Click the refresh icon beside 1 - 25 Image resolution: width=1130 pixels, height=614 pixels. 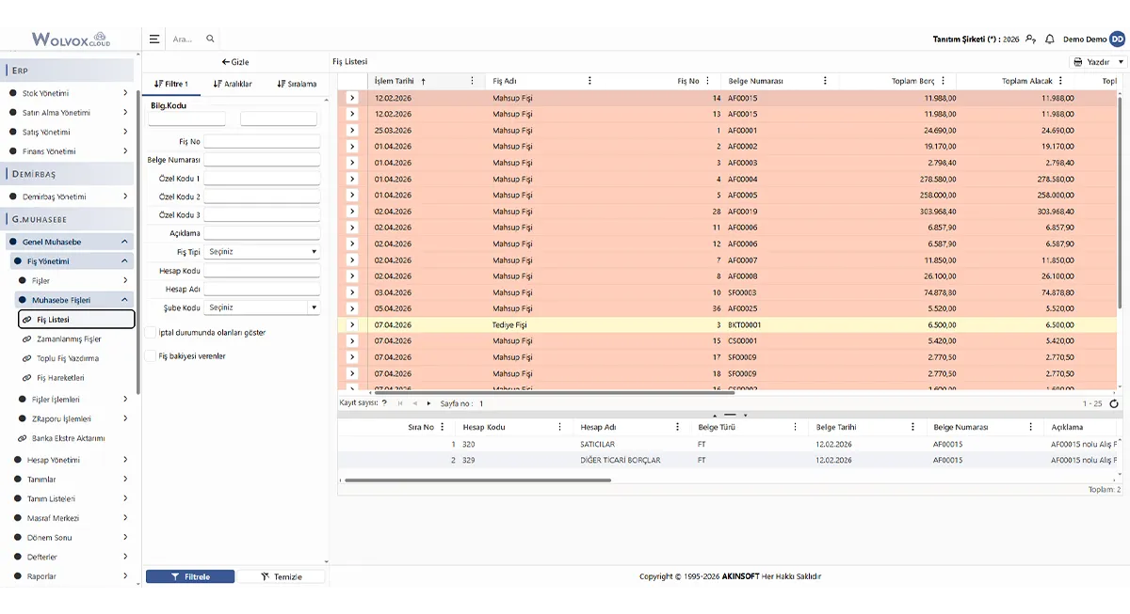point(1114,403)
